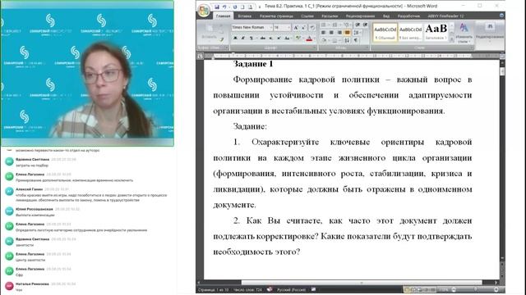Open the Ссылки tab
526x295 pixels.
click(x=307, y=16)
